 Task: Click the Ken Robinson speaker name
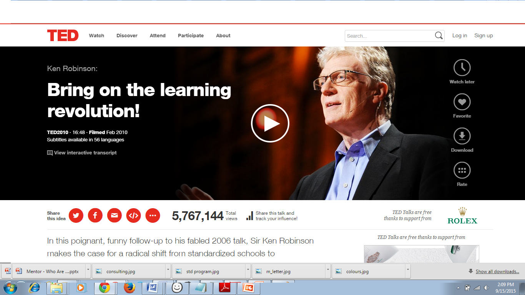tap(72, 68)
